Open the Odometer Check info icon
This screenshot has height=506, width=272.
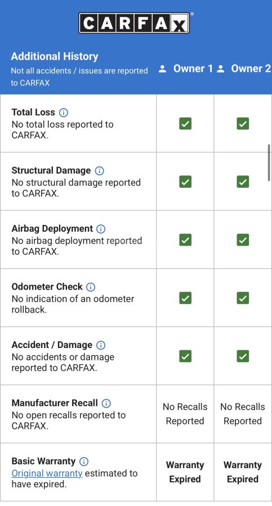point(91,287)
